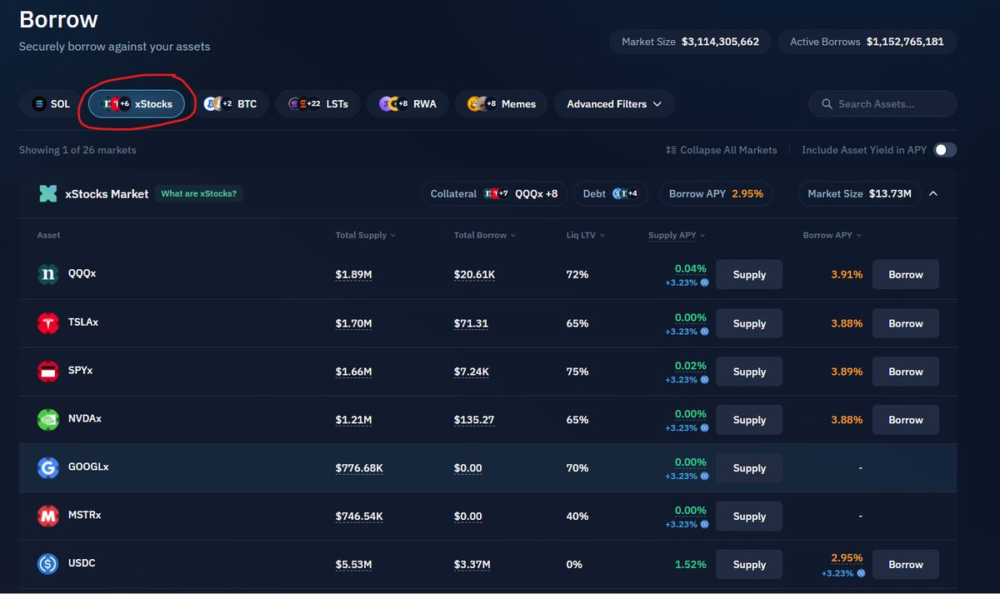
Task: Click the NVDAx Nvidia logo icon
Action: click(x=47, y=420)
